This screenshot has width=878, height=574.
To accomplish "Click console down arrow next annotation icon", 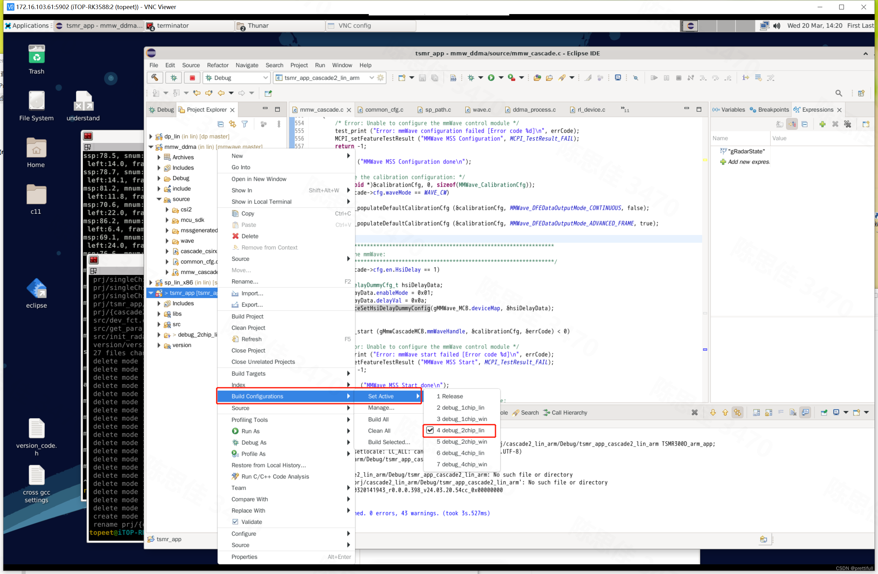I will pos(713,412).
